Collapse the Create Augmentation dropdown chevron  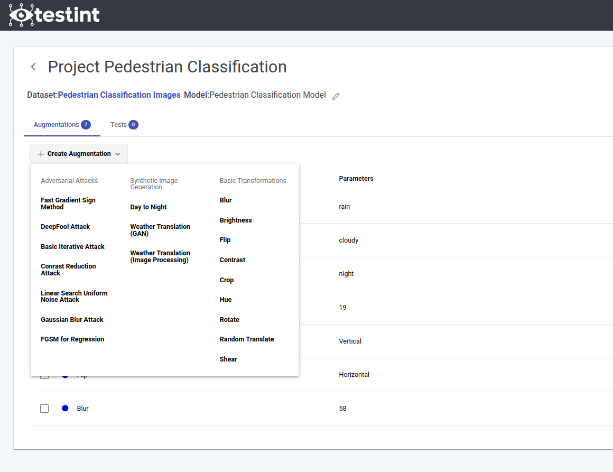click(x=118, y=154)
